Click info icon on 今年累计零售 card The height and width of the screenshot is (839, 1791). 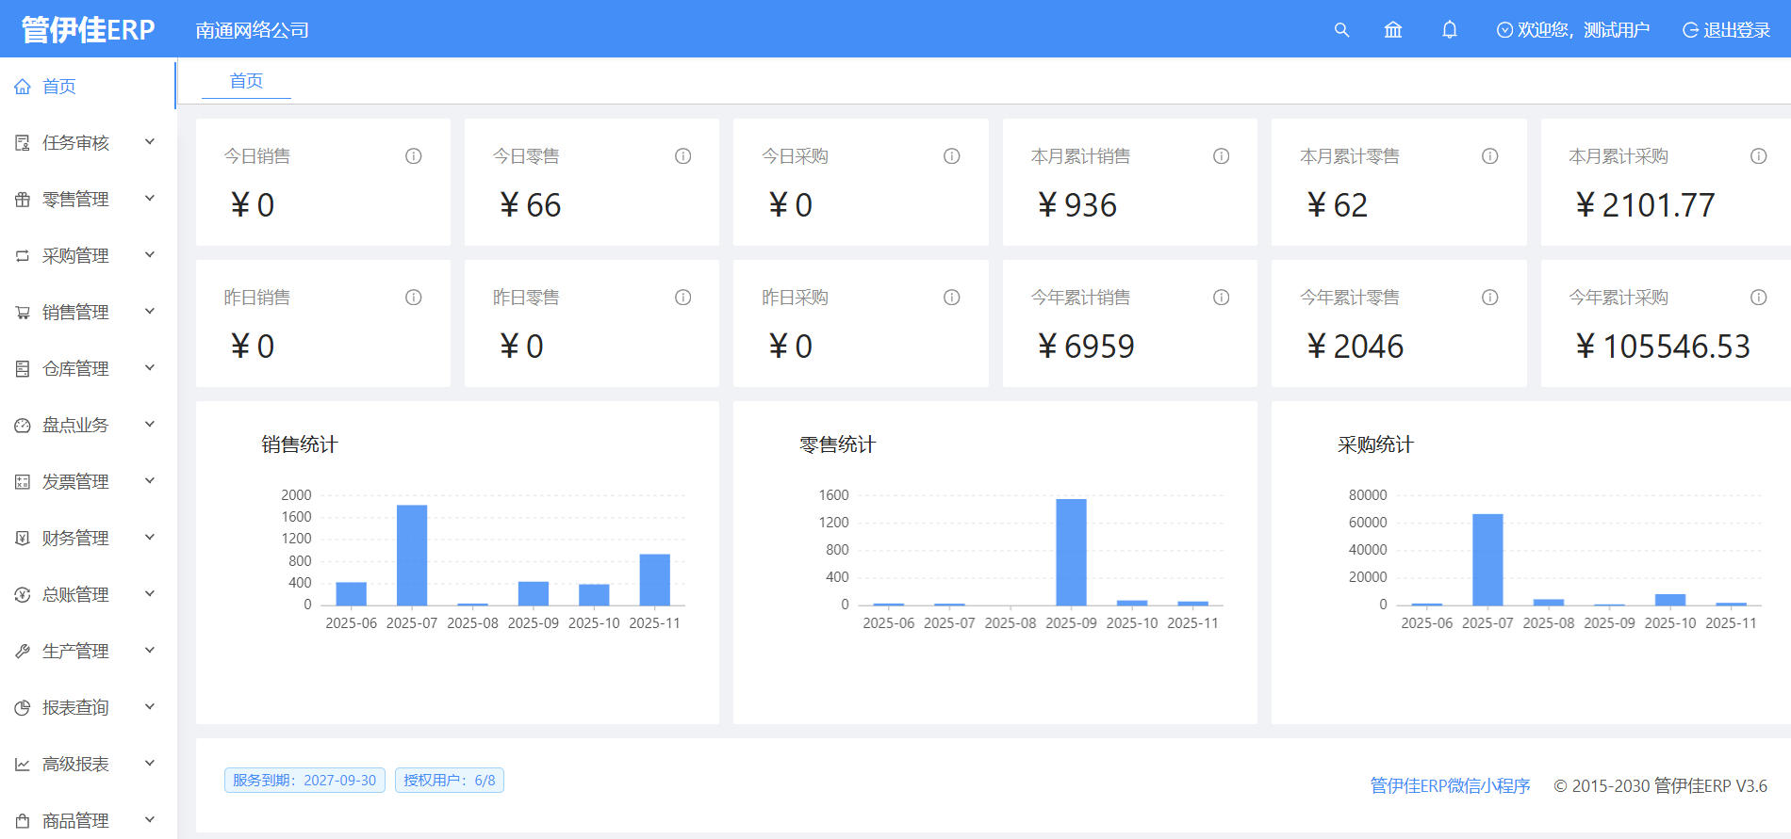coord(1489,298)
